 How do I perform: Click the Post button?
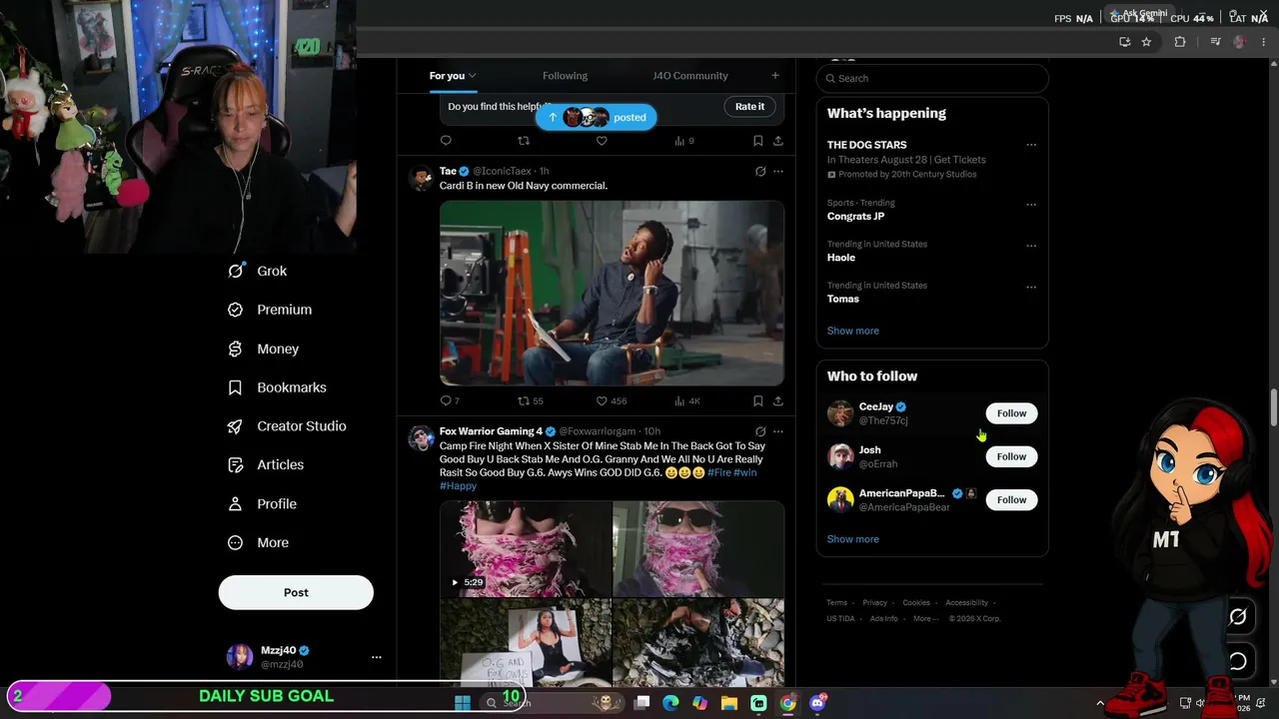coord(296,592)
